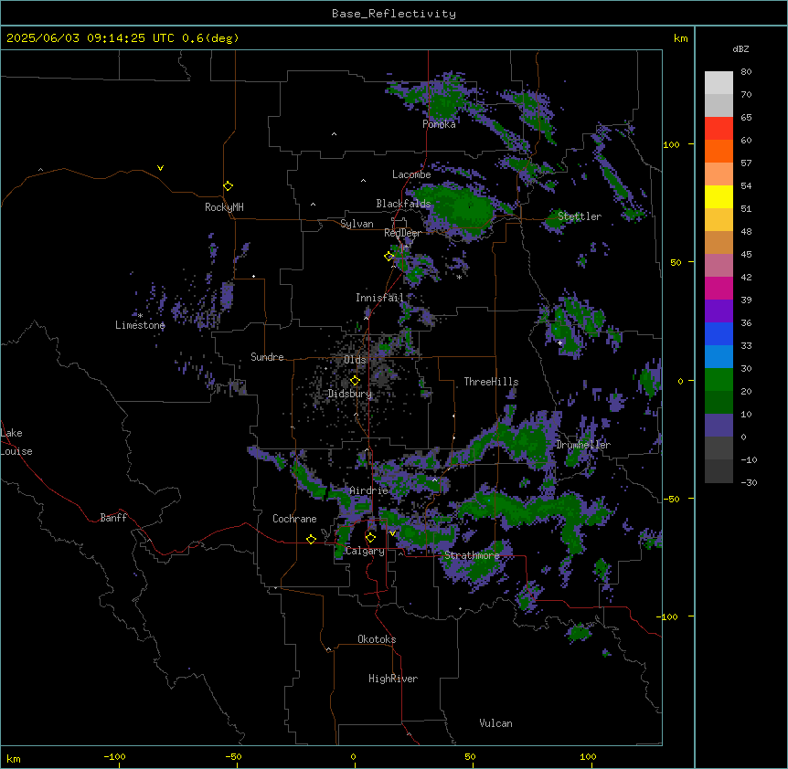This screenshot has width=788, height=769.
Task: Click the yellow diamond marker beside RedDeer
Action: click(389, 256)
